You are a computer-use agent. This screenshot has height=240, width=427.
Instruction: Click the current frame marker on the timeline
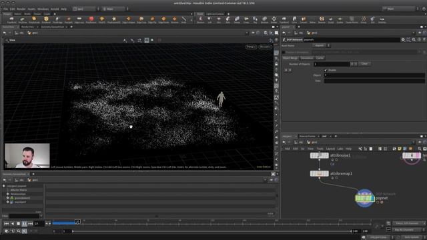click(77, 222)
